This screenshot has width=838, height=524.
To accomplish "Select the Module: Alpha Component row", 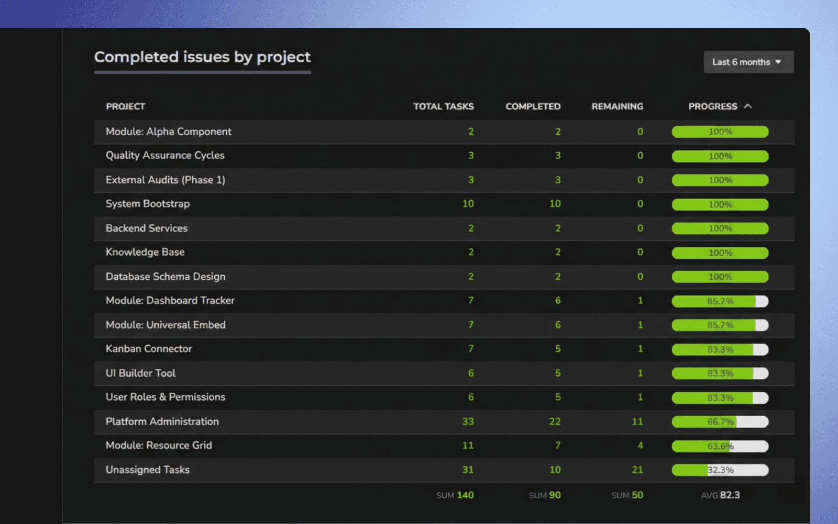I will click(x=168, y=132).
